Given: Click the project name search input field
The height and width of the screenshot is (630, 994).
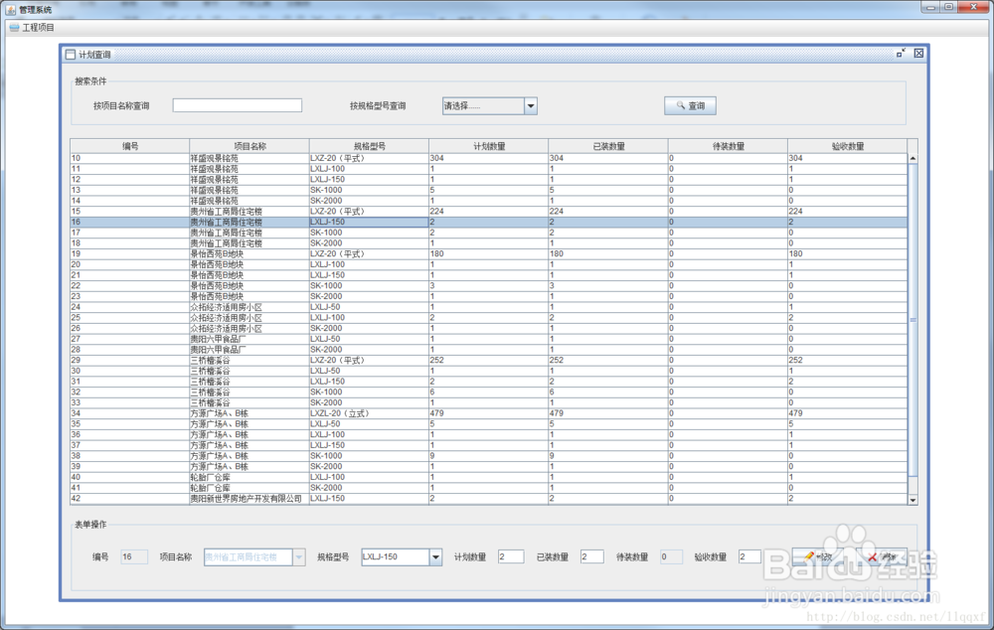Looking at the screenshot, I should (x=237, y=104).
